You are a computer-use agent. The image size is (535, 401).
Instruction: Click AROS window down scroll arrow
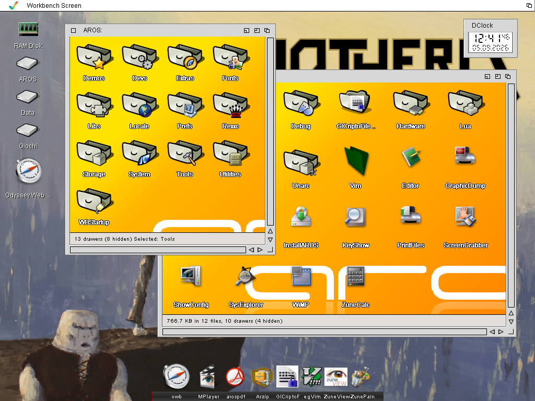270,240
